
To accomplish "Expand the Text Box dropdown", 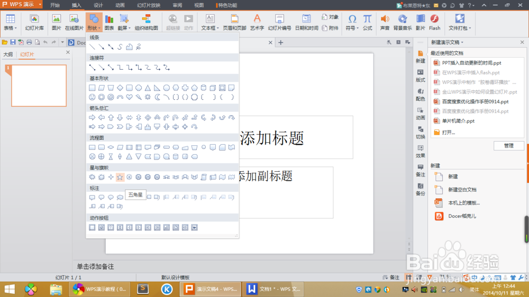I will 217,29.
